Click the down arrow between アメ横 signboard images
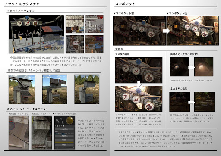Screen dimensions: 221x156 pyautogui.click(x=139, y=84)
